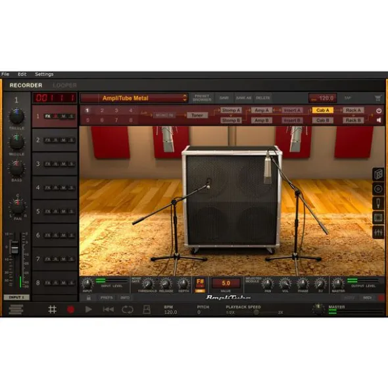Click the BASS knob

click(16, 169)
